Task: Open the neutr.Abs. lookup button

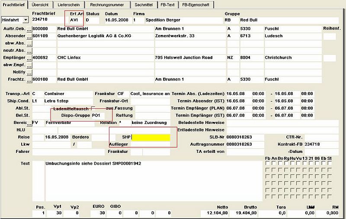Action: tap(29, 51)
